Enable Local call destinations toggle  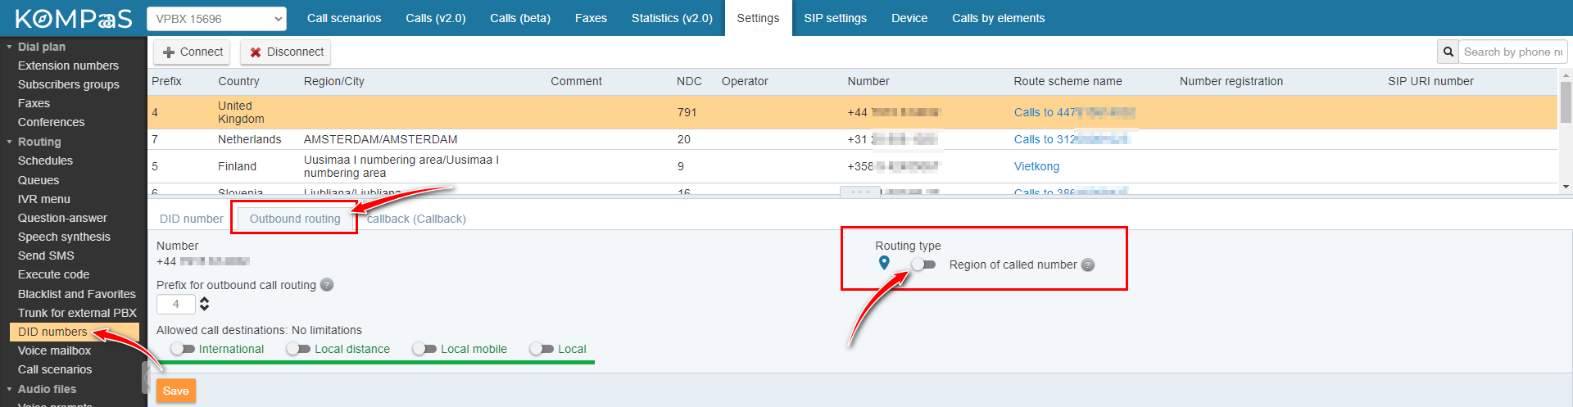(542, 349)
